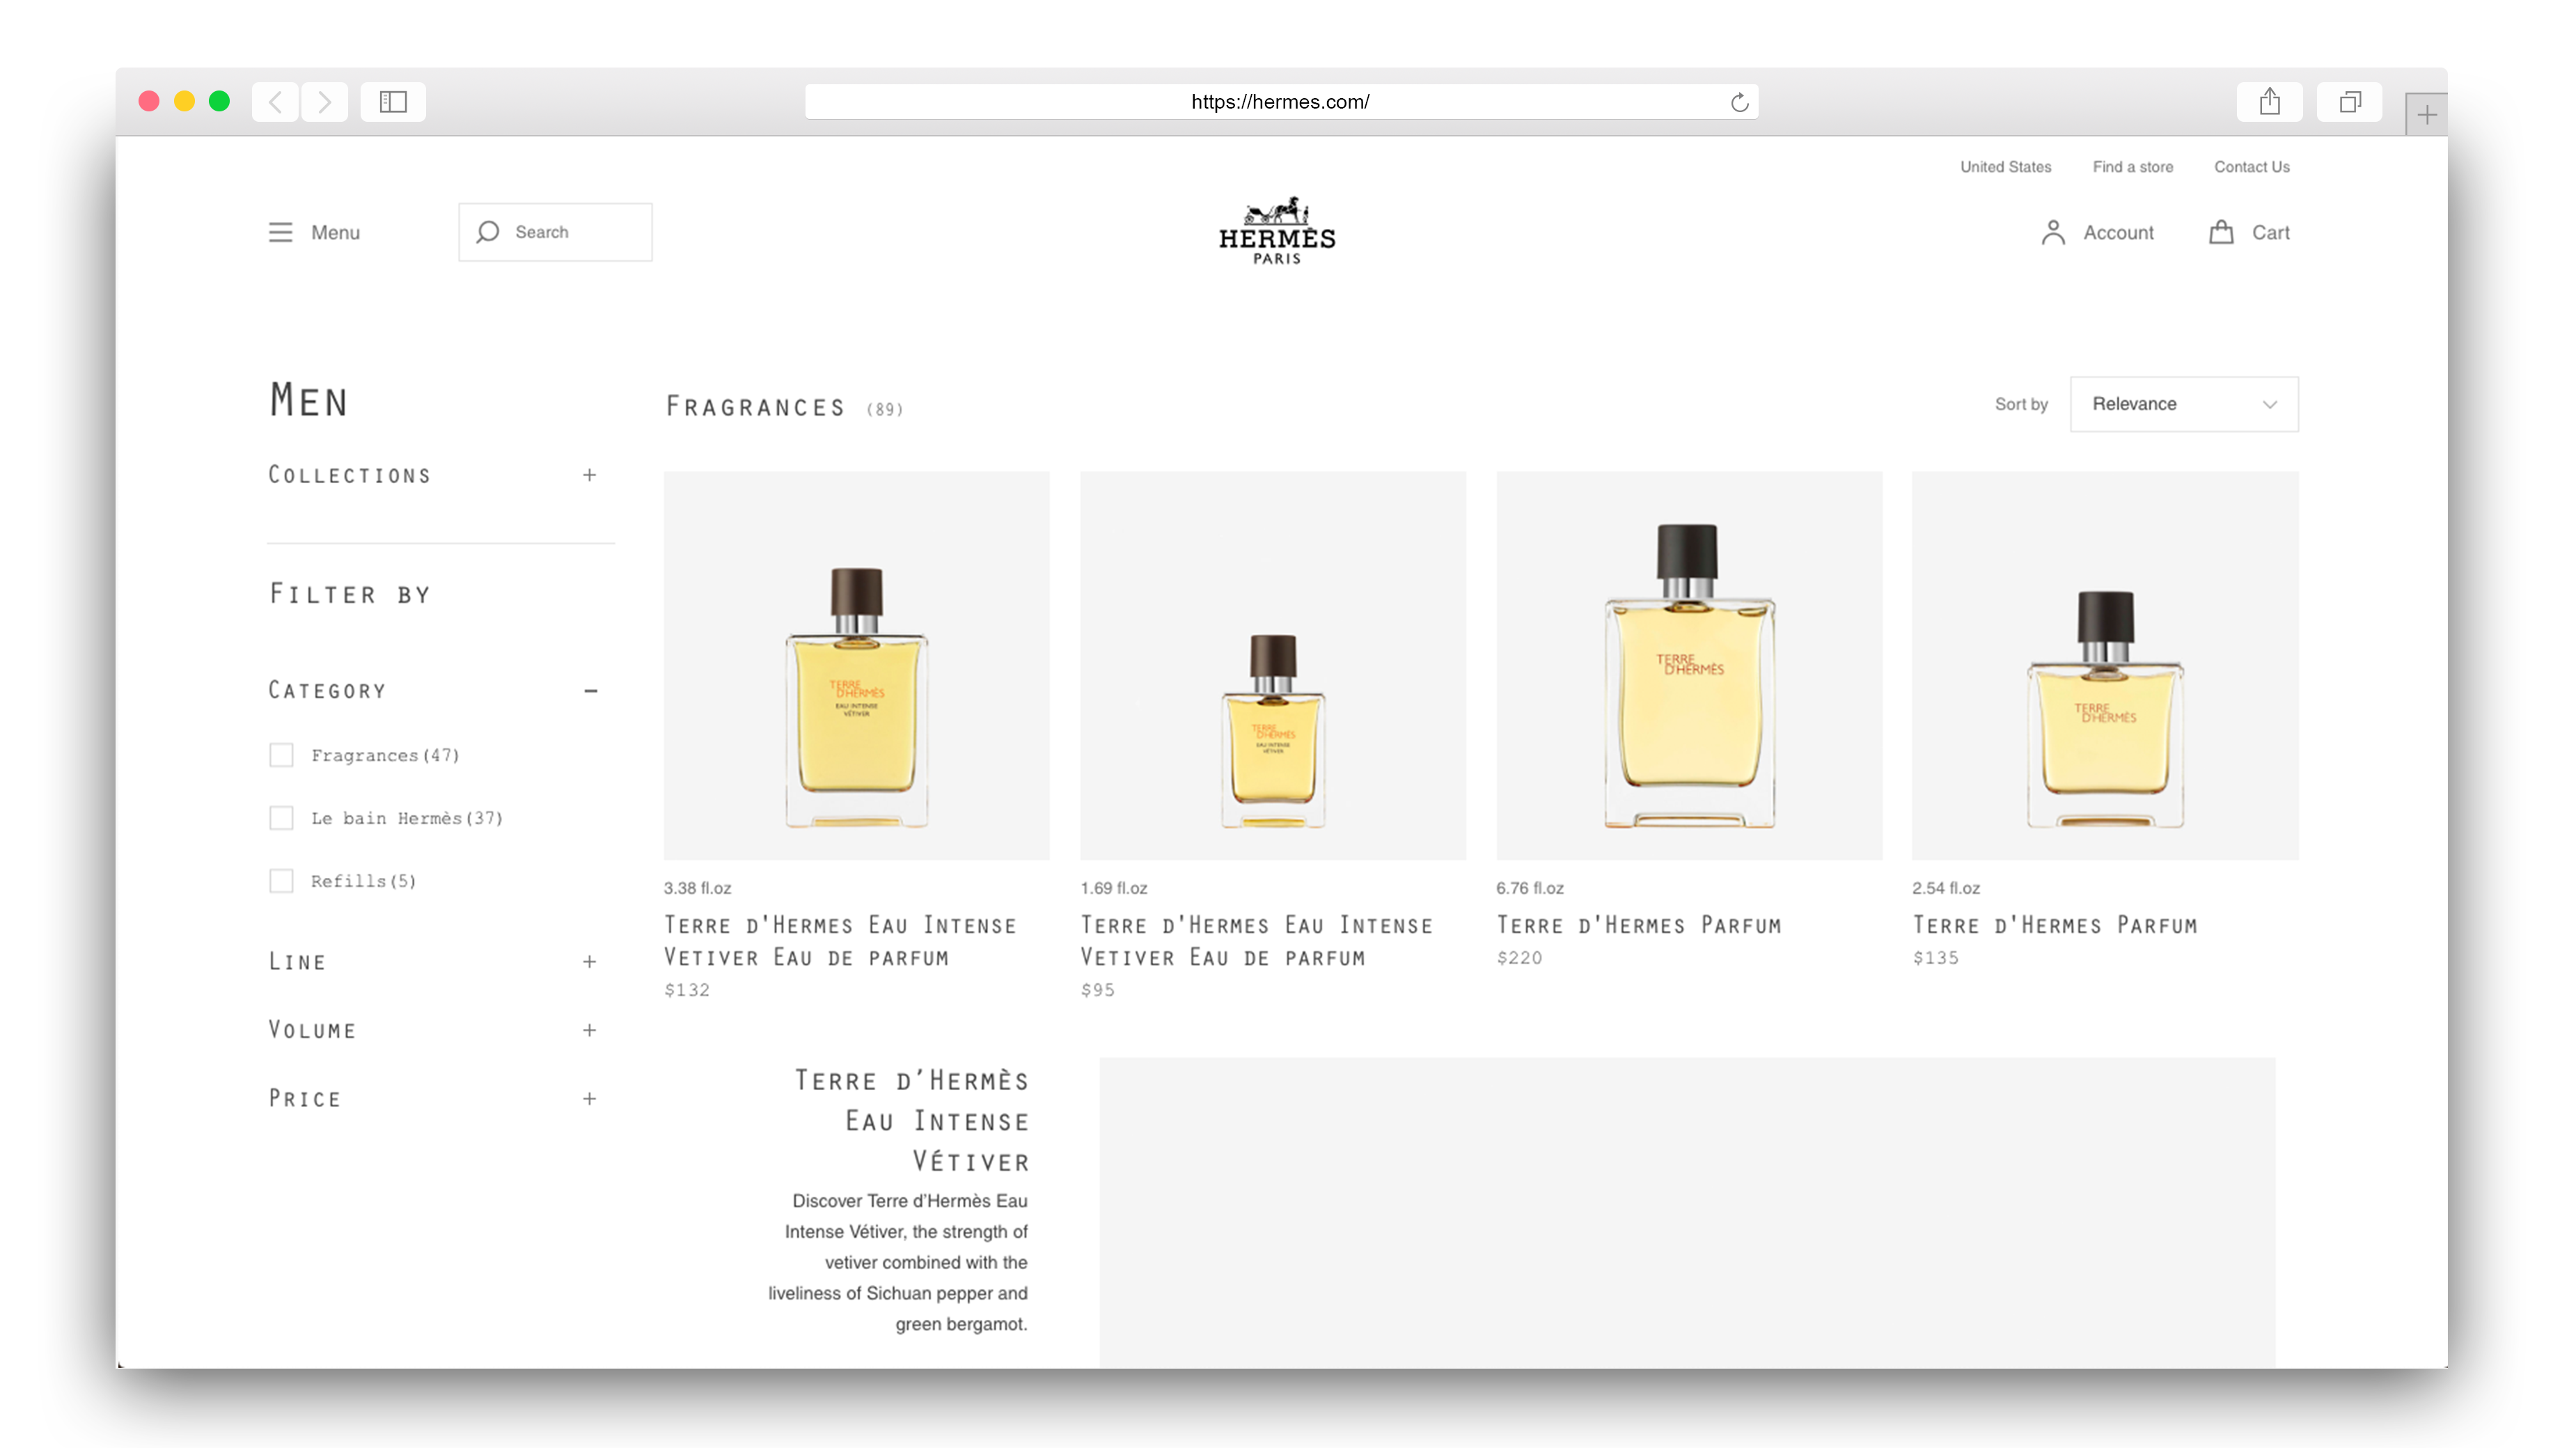The width and height of the screenshot is (2576, 1448).
Task: Minimize the window with the yellow button
Action: point(184,101)
